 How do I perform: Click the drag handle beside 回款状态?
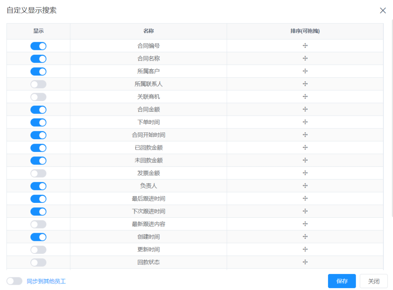point(305,262)
